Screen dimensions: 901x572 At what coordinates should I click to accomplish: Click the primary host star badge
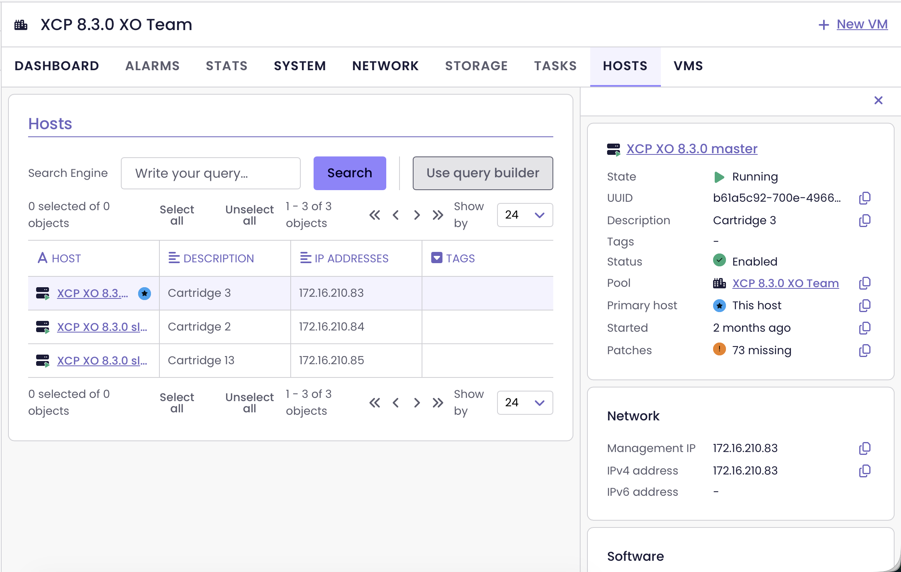tap(145, 294)
